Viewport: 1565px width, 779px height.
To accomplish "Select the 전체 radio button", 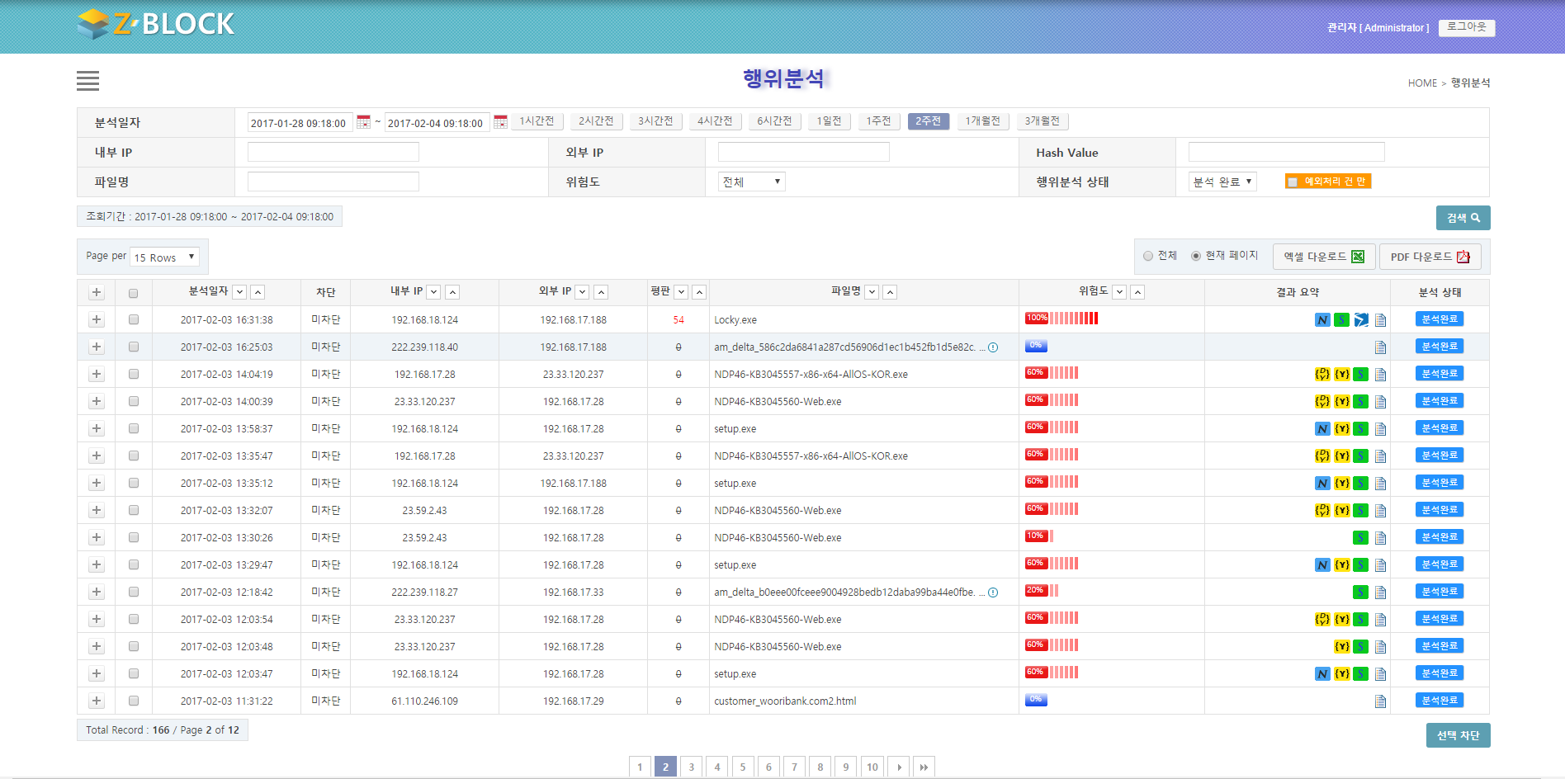I will tap(1148, 256).
